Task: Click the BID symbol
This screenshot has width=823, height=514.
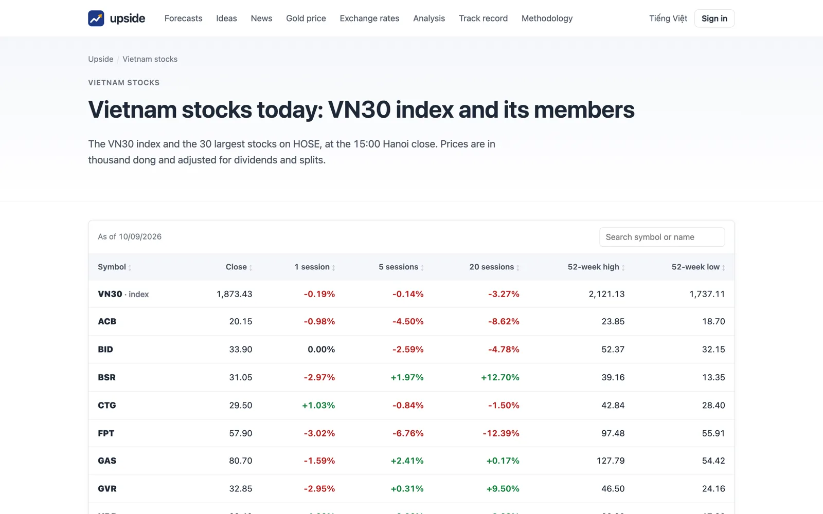Action: pos(105,350)
